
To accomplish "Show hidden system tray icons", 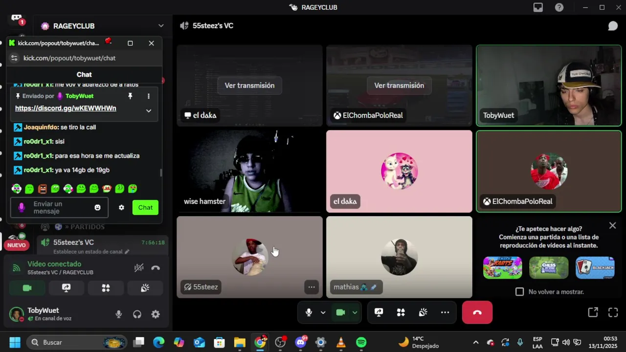I will tap(475, 342).
